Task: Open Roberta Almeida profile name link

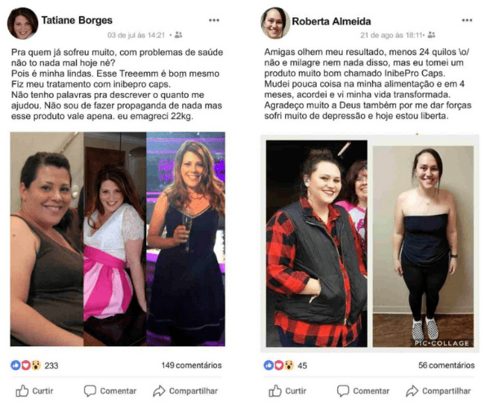Action: pyautogui.click(x=332, y=21)
